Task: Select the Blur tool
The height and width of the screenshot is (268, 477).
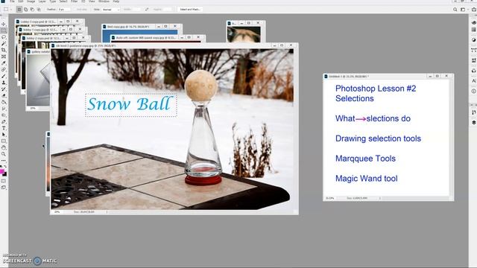Action: [x=4, y=109]
